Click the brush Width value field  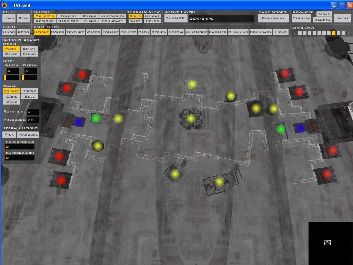[x=12, y=71]
